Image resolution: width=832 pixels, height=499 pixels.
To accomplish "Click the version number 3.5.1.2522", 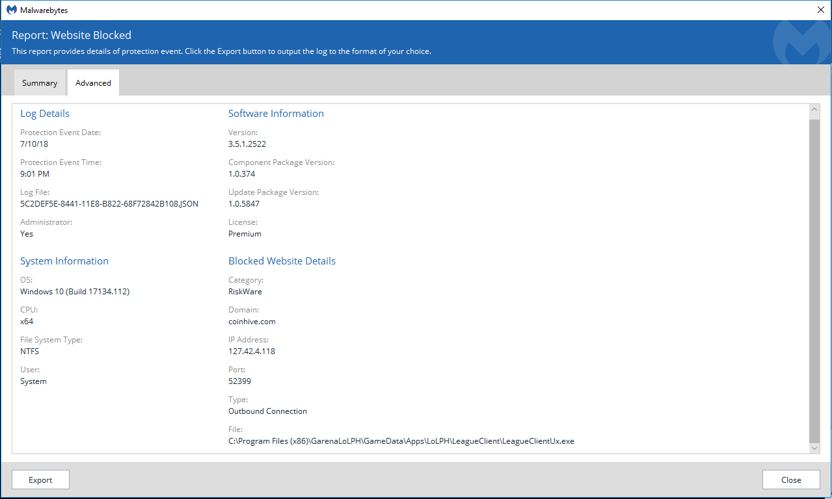I will (247, 144).
